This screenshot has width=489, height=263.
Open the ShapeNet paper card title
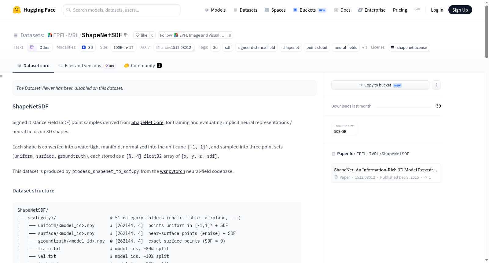(x=386, y=170)
